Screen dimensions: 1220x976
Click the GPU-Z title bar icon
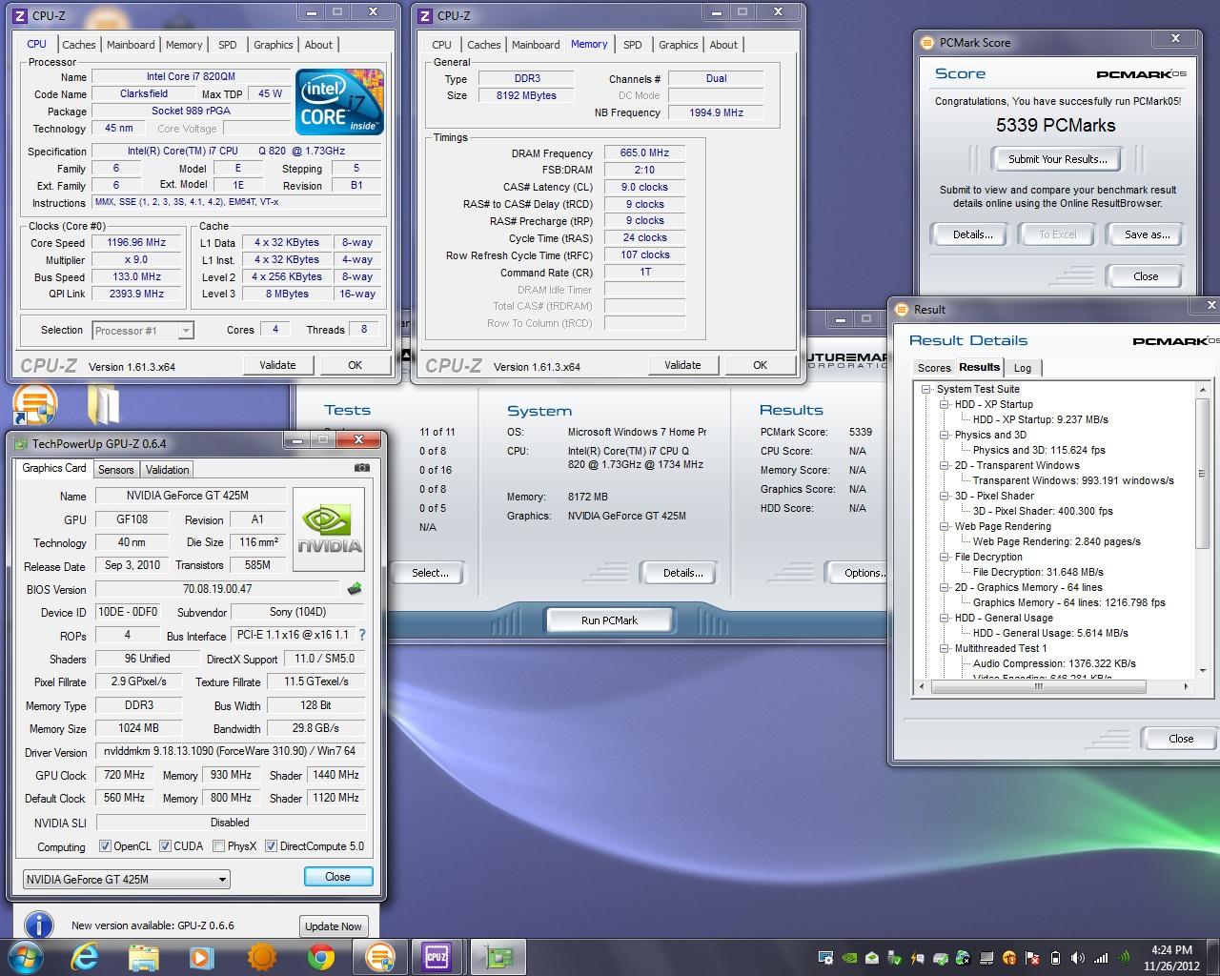coord(20,443)
